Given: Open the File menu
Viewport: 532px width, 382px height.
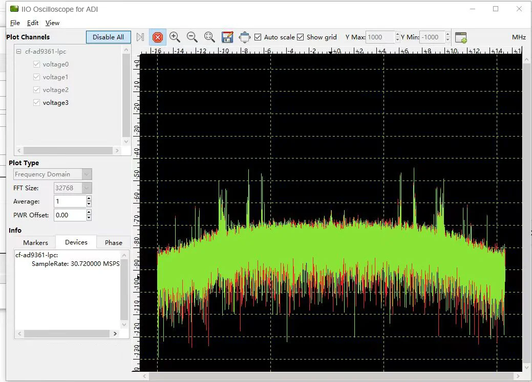Looking at the screenshot, I should tap(15, 23).
